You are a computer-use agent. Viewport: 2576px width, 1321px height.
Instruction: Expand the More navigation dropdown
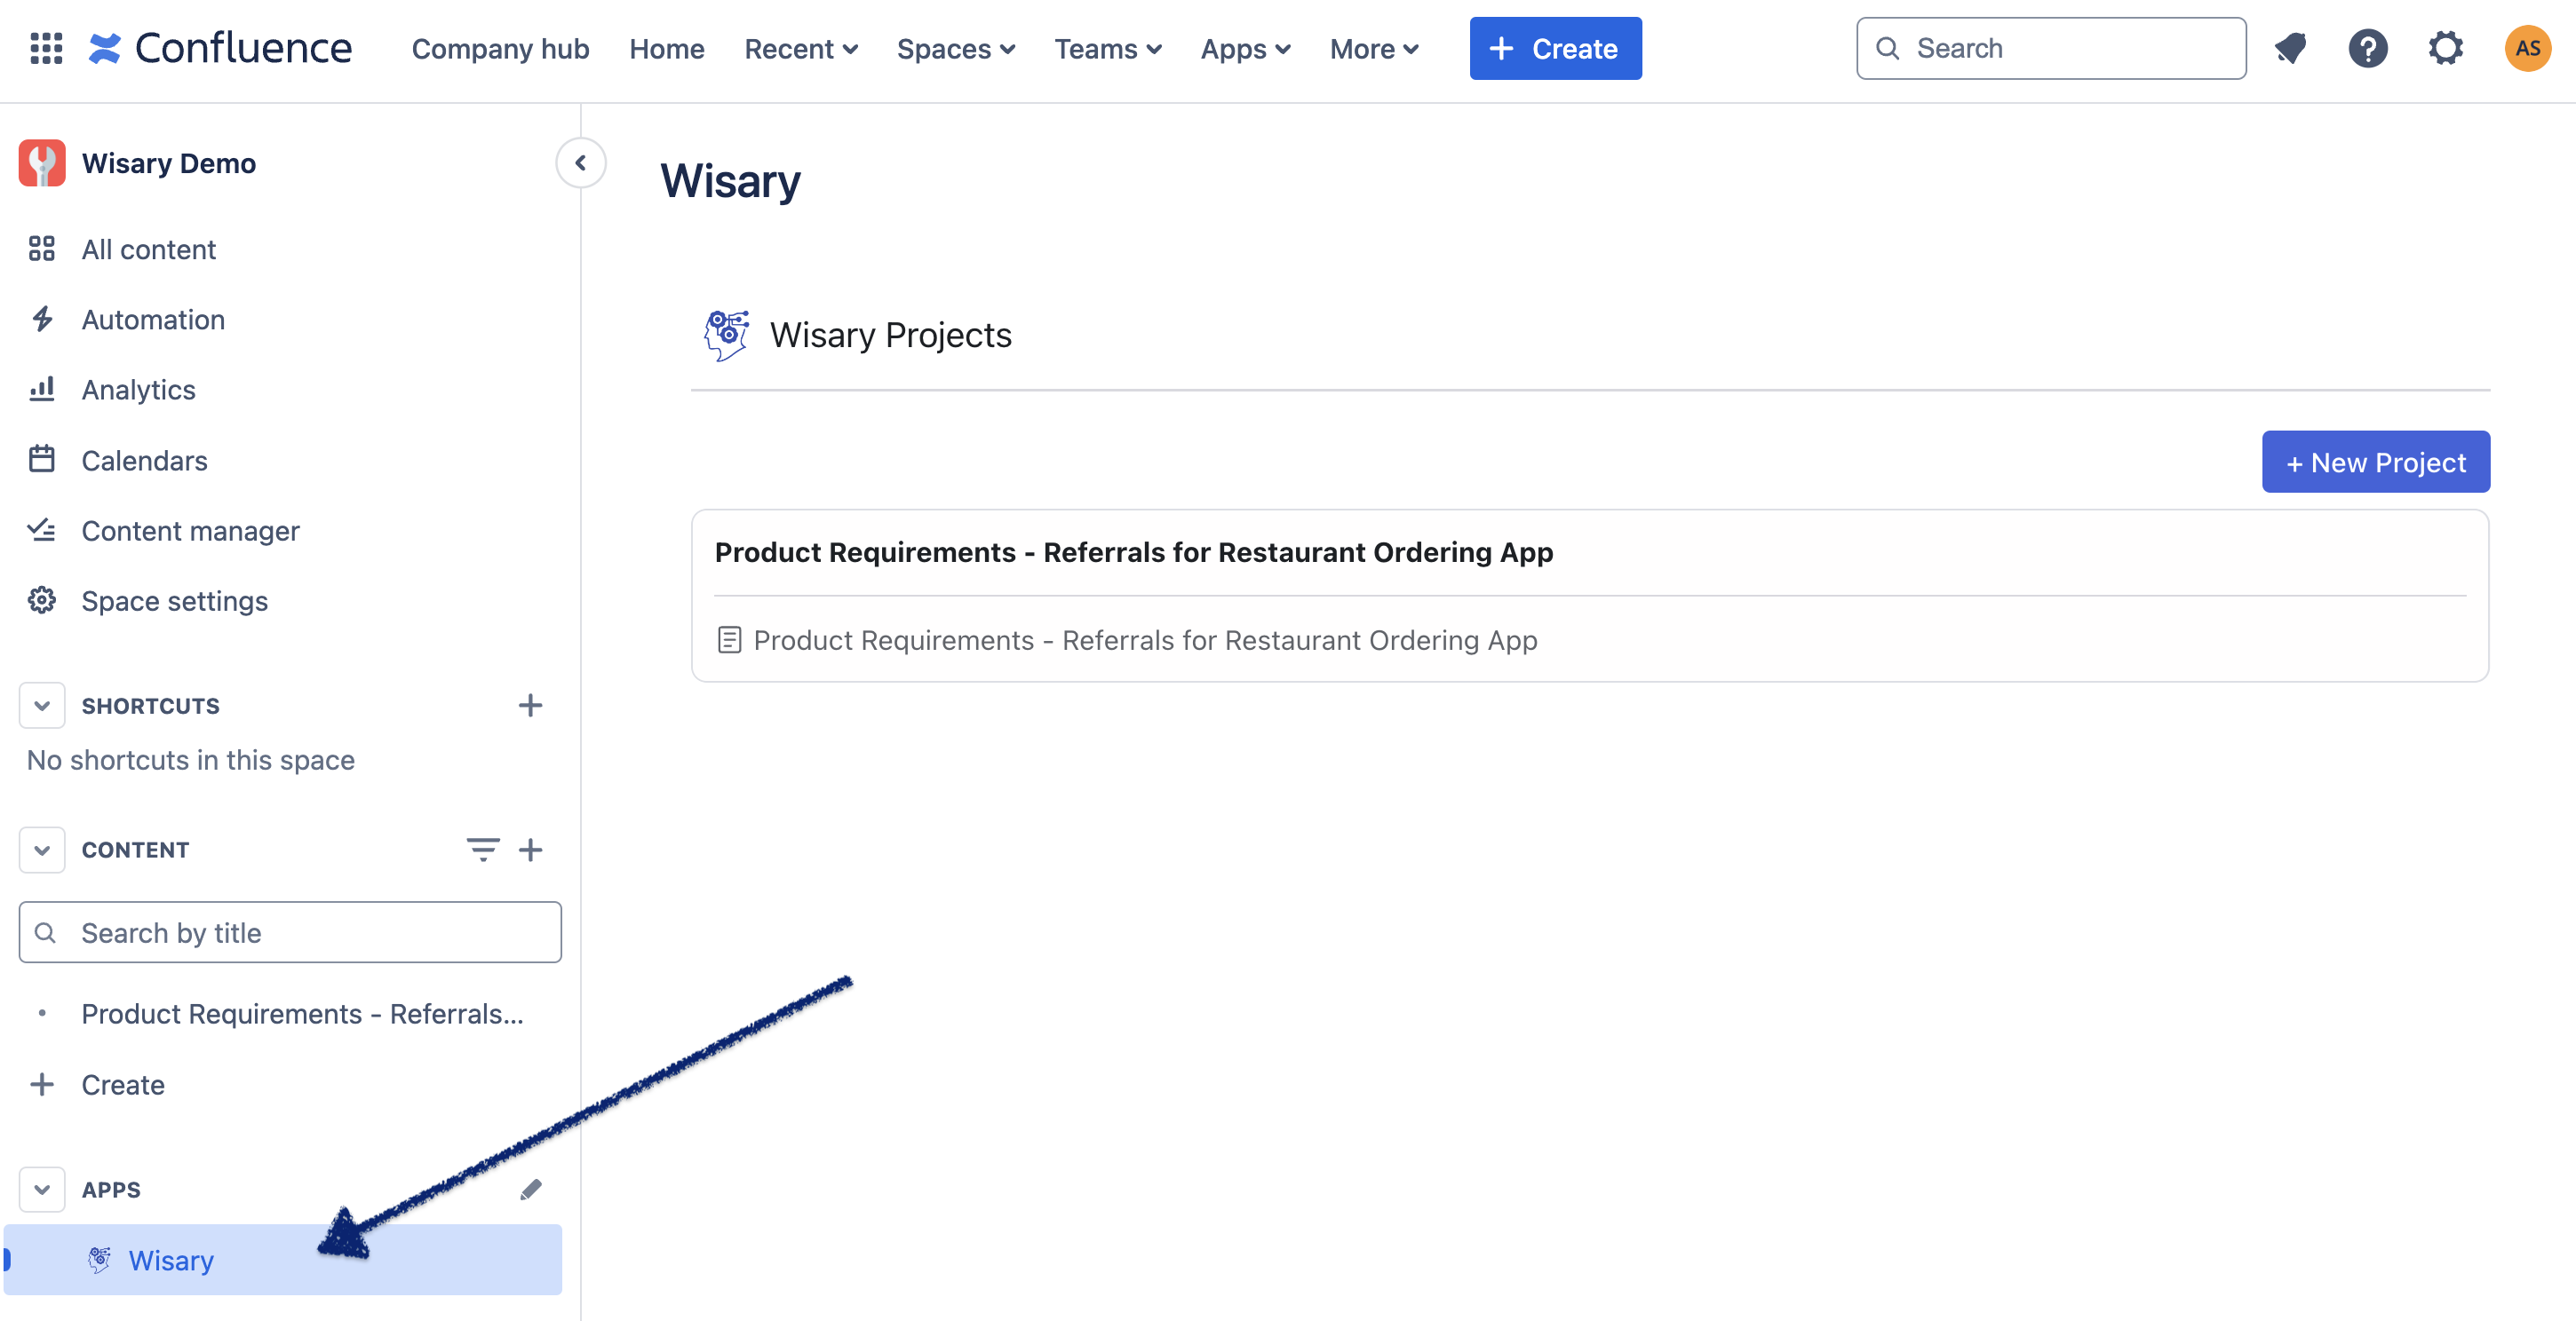click(1374, 45)
